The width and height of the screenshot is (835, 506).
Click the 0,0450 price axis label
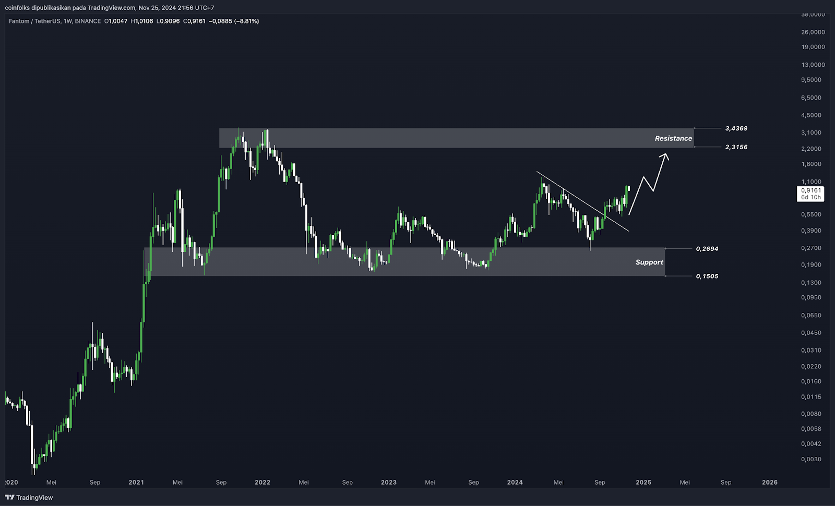tap(811, 333)
